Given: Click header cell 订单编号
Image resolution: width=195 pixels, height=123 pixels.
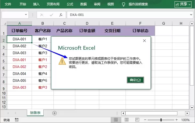Looking at the screenshot, I should pos(19,31).
